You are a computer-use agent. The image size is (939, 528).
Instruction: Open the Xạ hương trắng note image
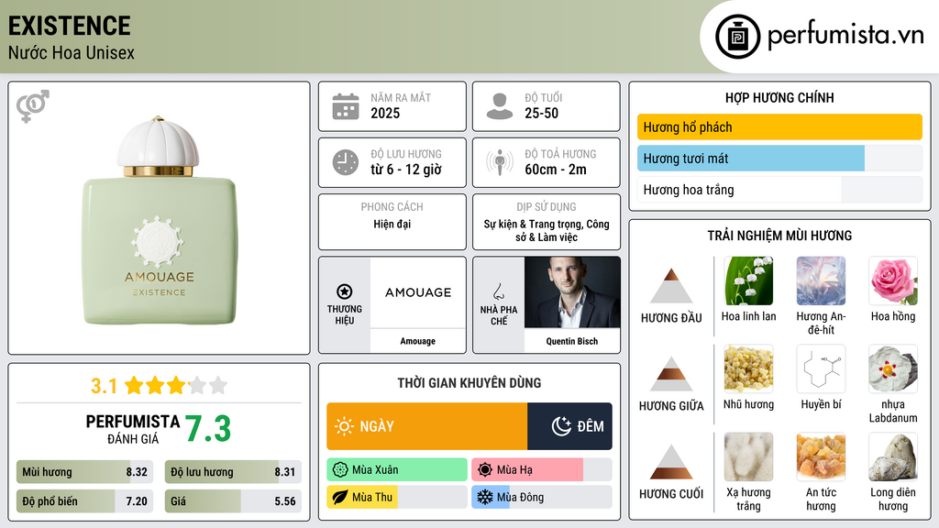click(x=748, y=456)
